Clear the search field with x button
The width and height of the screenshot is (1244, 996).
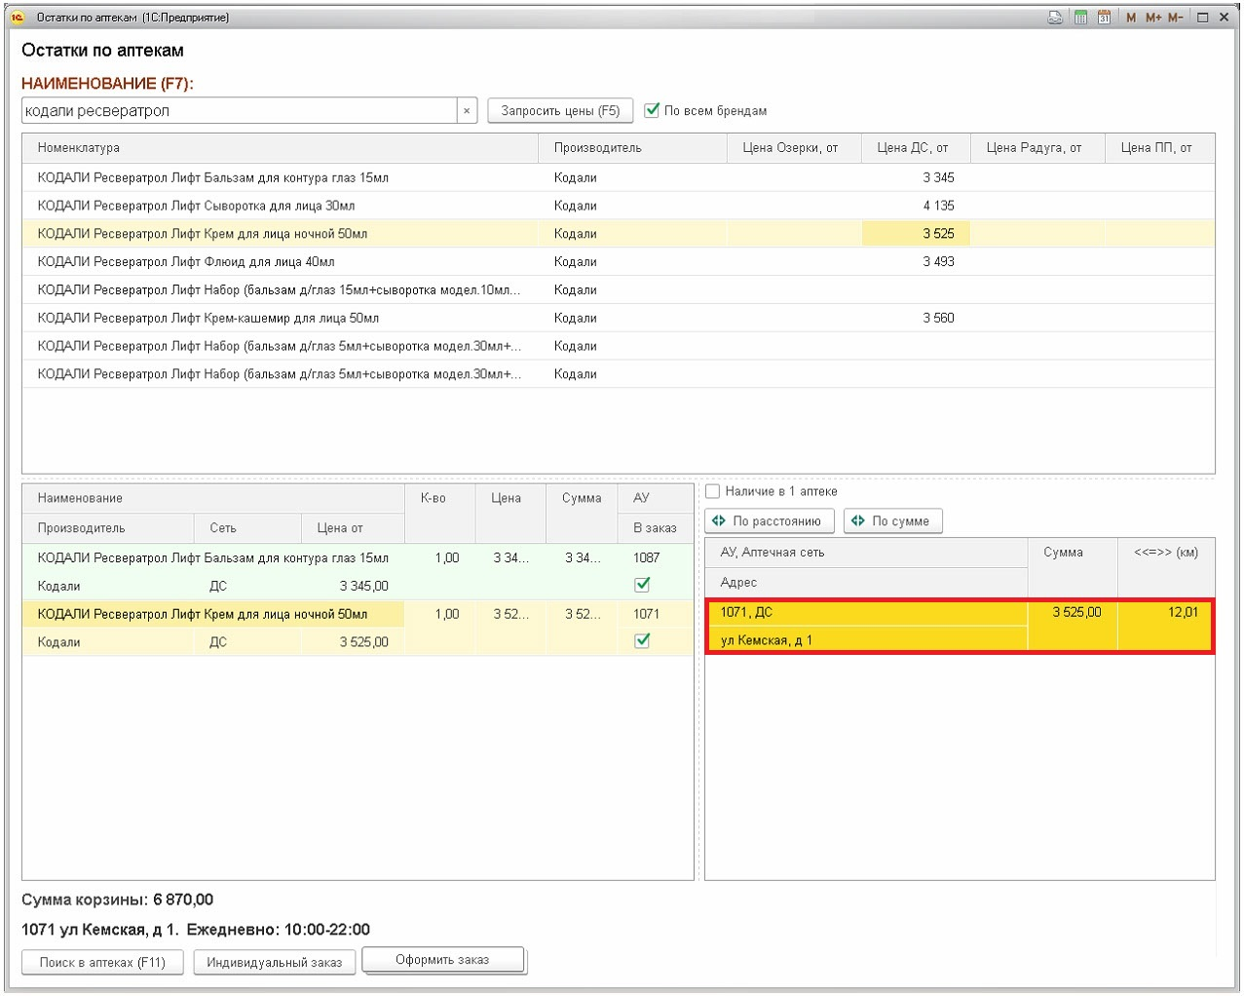pos(467,111)
